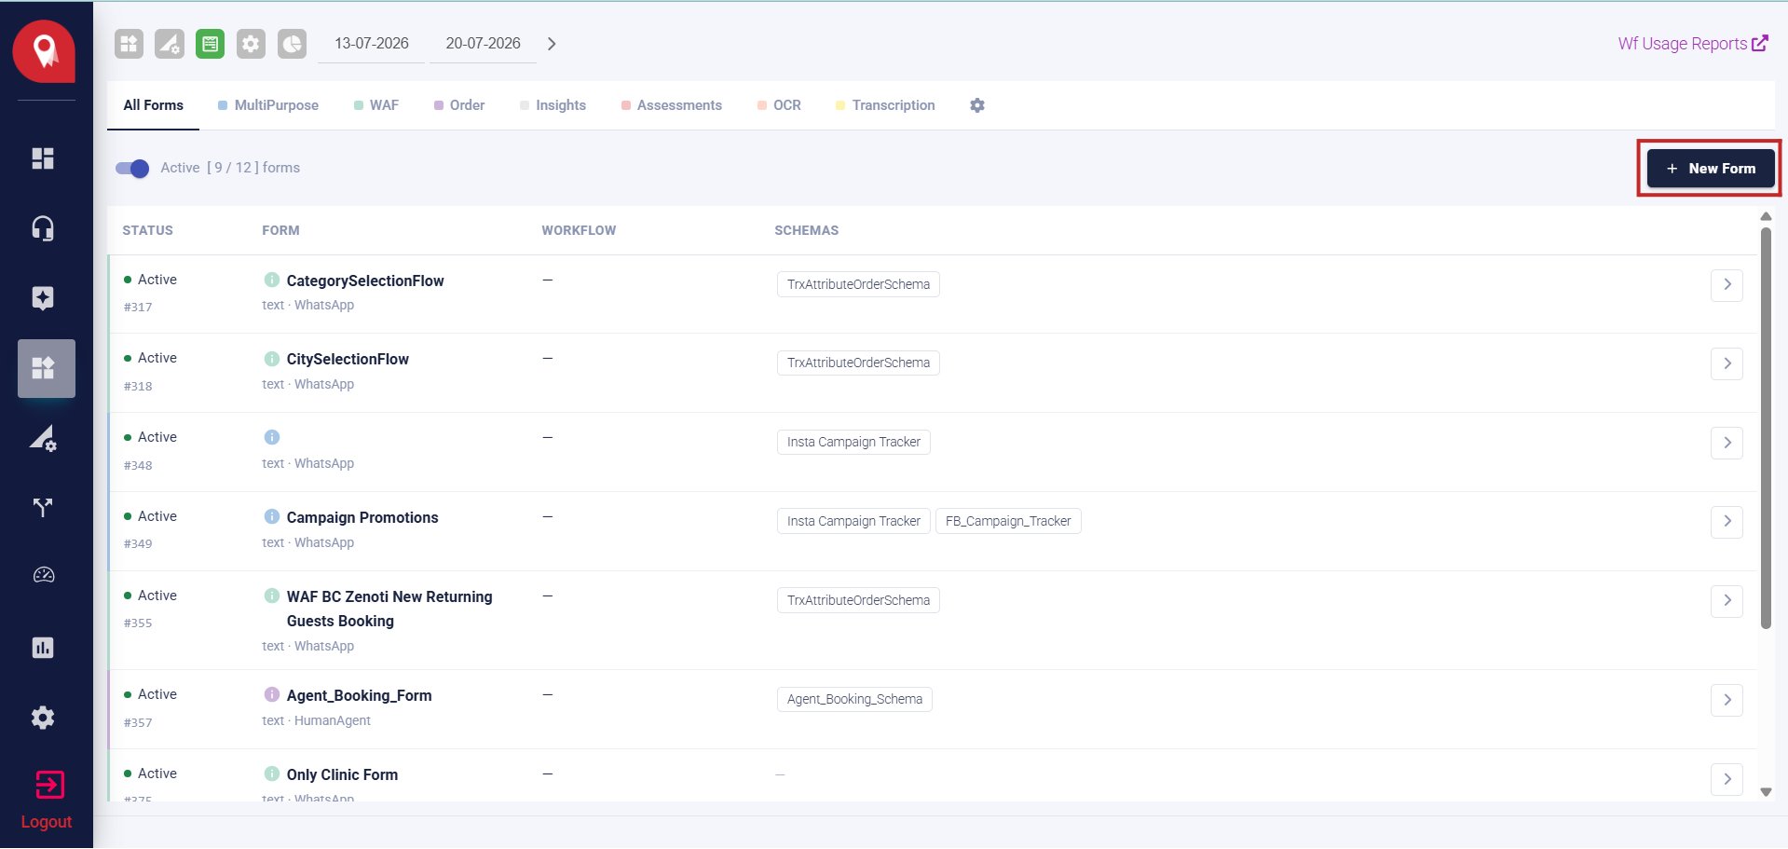1788x849 pixels.
Task: Open the settings gear in sidebar
Action: coord(43,718)
